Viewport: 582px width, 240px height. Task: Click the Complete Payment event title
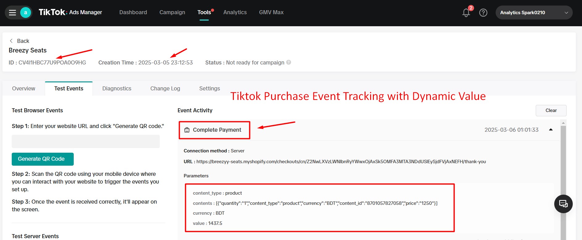pyautogui.click(x=217, y=130)
